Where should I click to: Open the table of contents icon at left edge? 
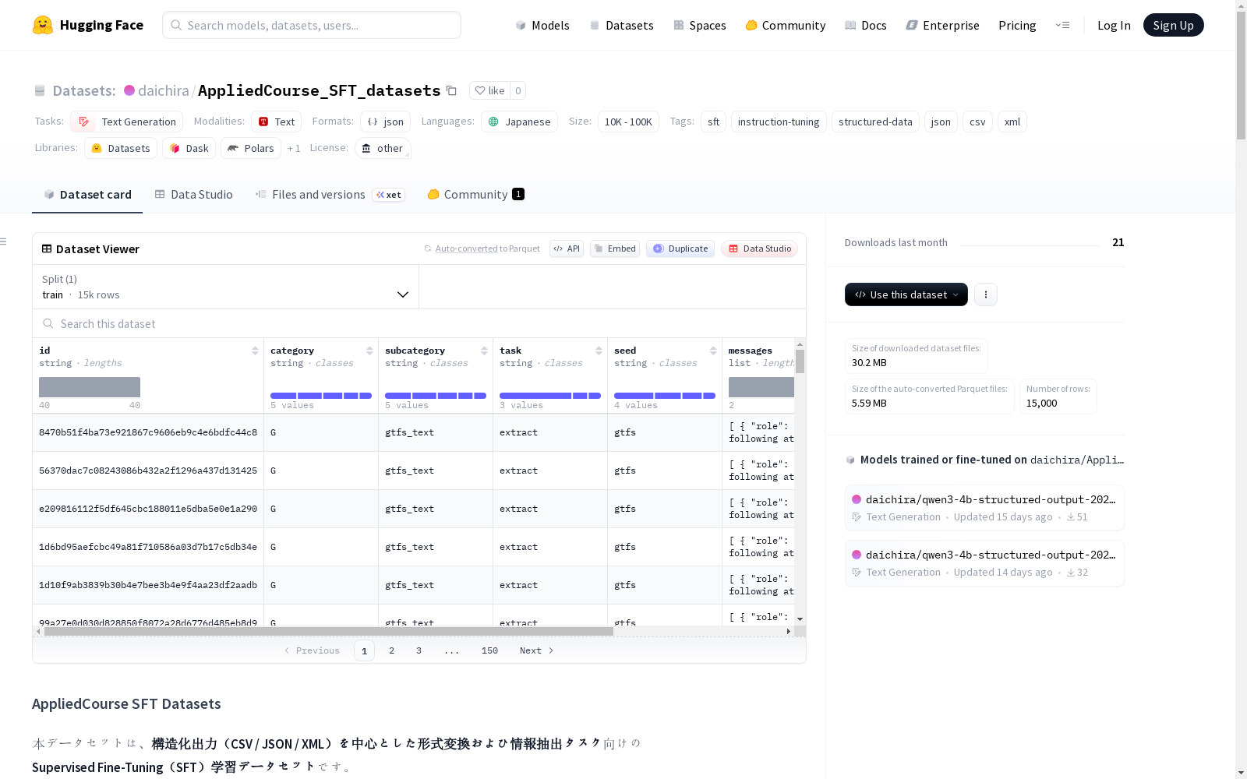tap(3, 241)
